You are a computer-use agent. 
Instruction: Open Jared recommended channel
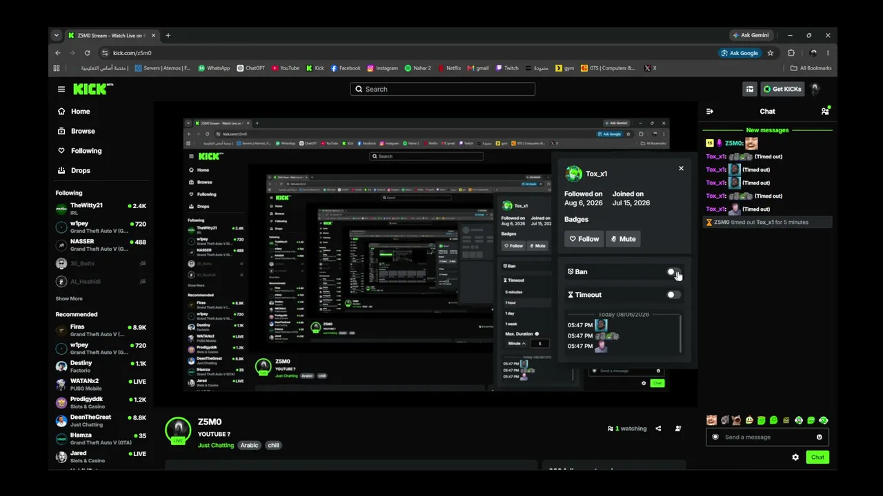click(101, 457)
